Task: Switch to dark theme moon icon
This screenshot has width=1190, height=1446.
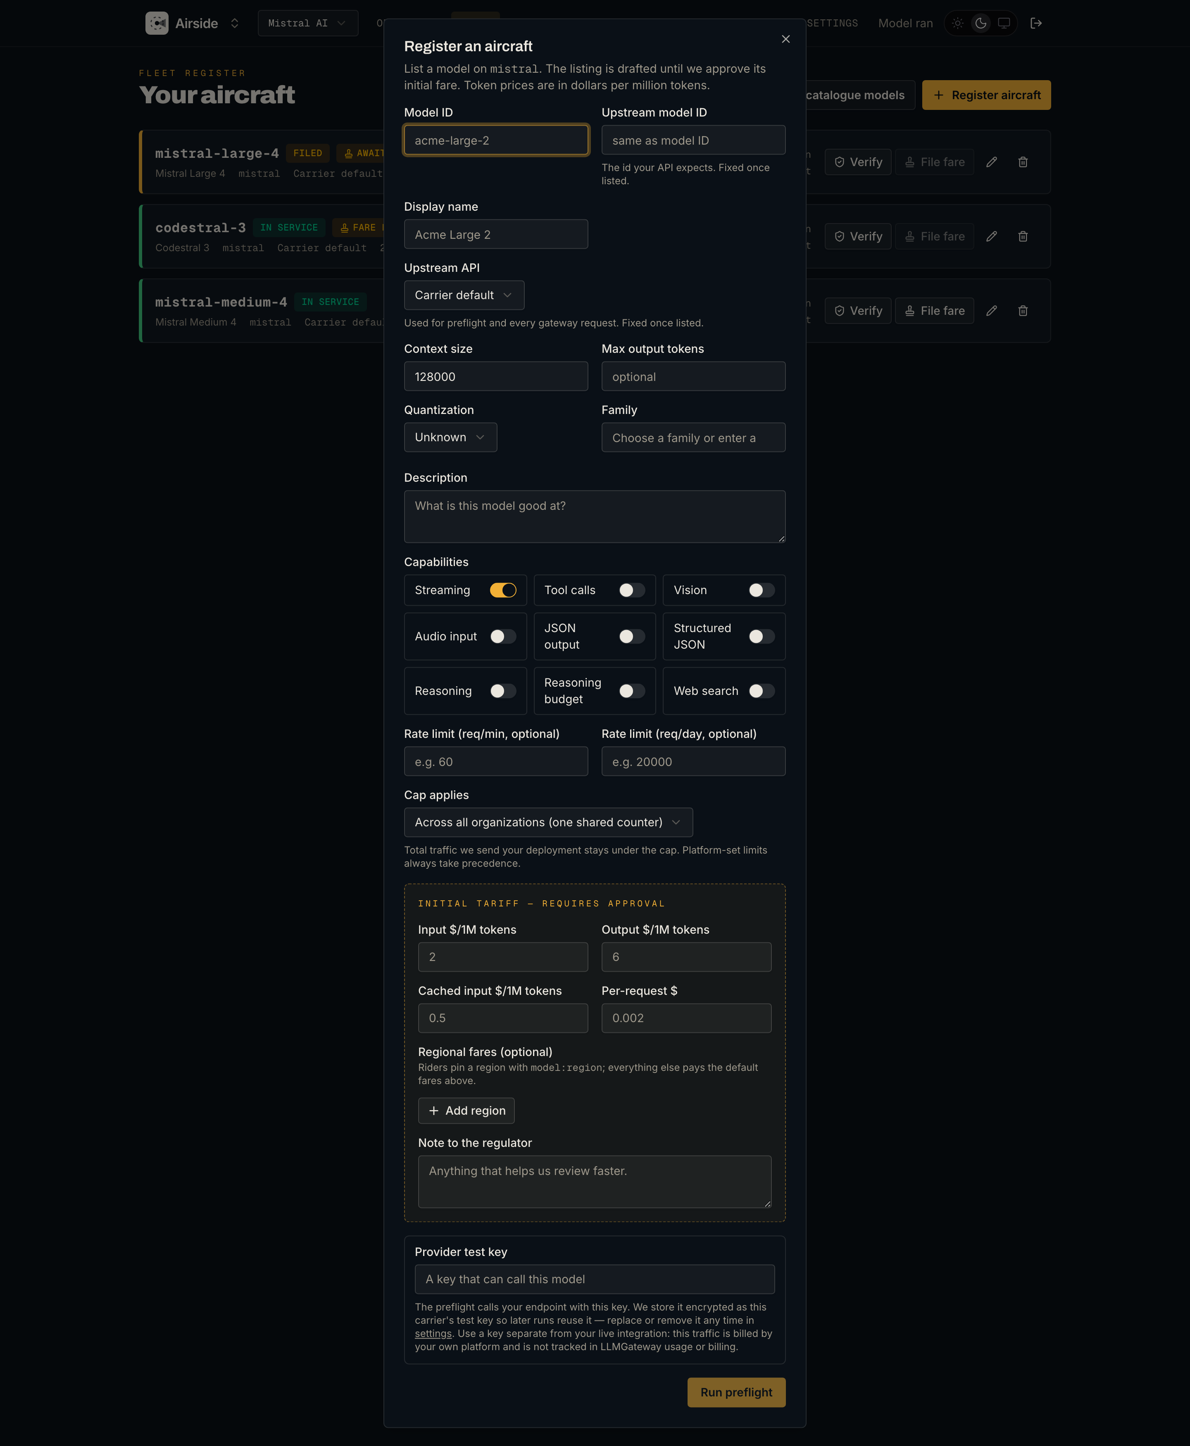Action: [981, 23]
